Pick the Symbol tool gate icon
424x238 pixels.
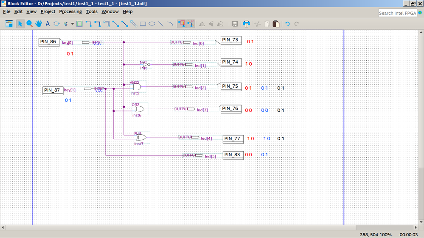pyautogui.click(x=56, y=24)
